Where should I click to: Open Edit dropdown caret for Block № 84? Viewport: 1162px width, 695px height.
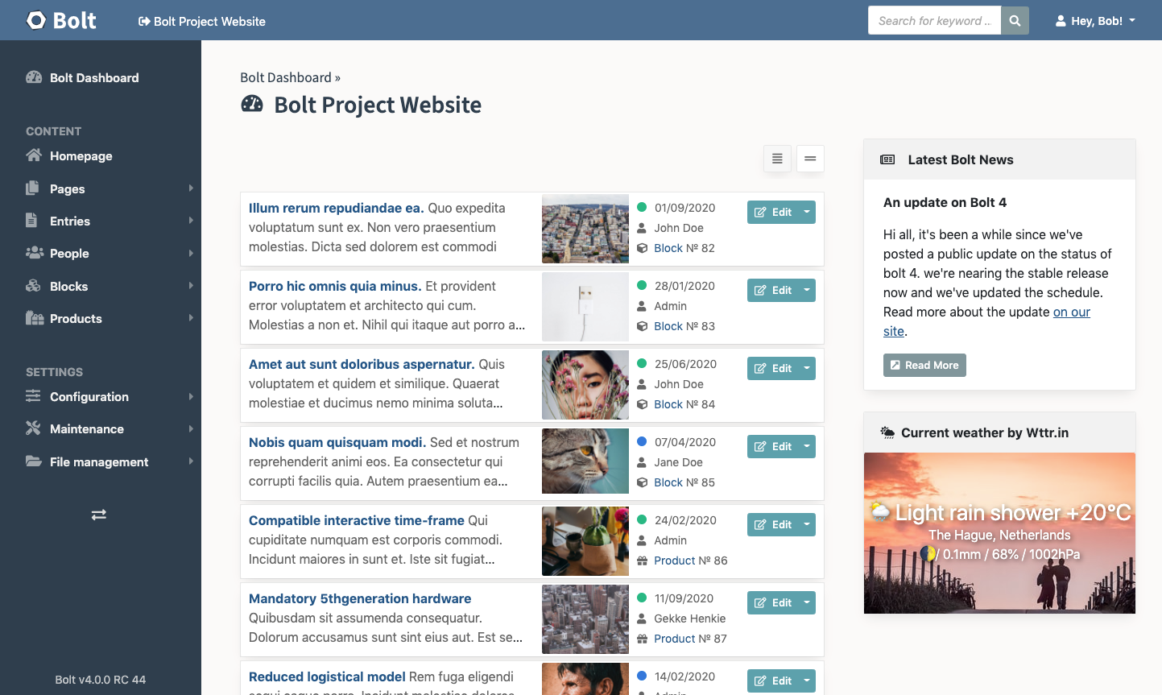click(807, 368)
